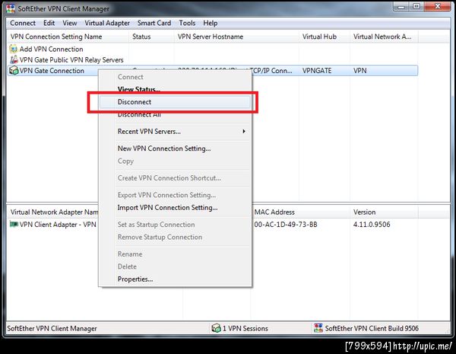Viewport: 456px width, 354px height.
Task: Expand the Recent VPN Servers submenu arrow
Action: click(244, 132)
